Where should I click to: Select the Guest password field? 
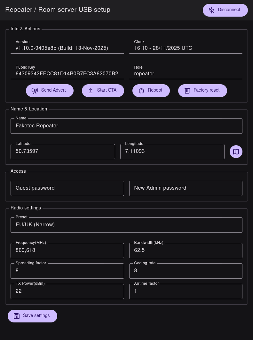pyautogui.click(x=67, y=188)
